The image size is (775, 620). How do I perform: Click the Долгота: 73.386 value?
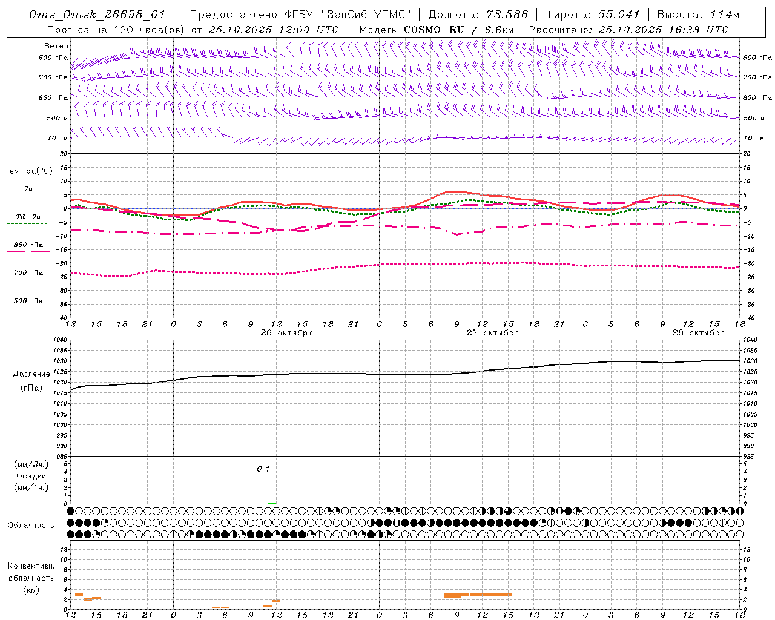[478, 15]
